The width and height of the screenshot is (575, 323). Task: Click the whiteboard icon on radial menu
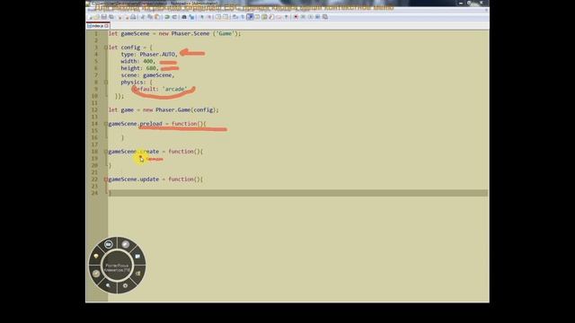137,256
